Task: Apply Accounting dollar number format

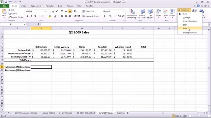Action: [x=105, y=16]
